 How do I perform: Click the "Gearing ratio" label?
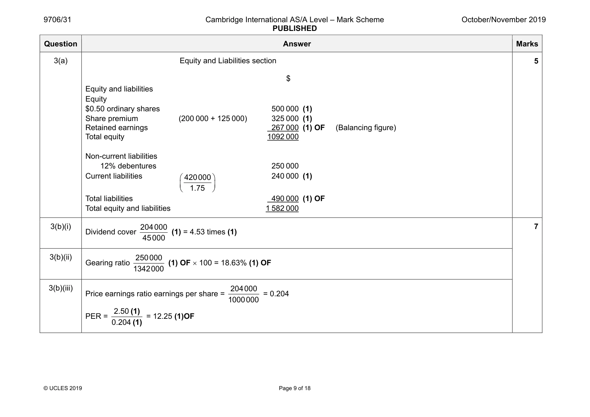point(108,263)
